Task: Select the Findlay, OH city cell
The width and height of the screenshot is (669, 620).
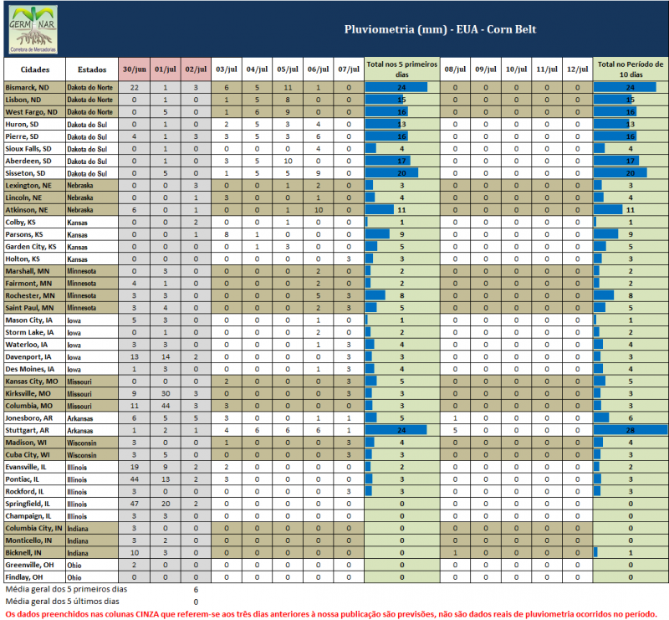Action: point(34,577)
